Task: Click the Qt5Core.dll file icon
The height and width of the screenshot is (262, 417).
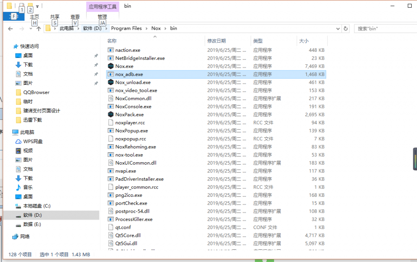Action: (111, 236)
